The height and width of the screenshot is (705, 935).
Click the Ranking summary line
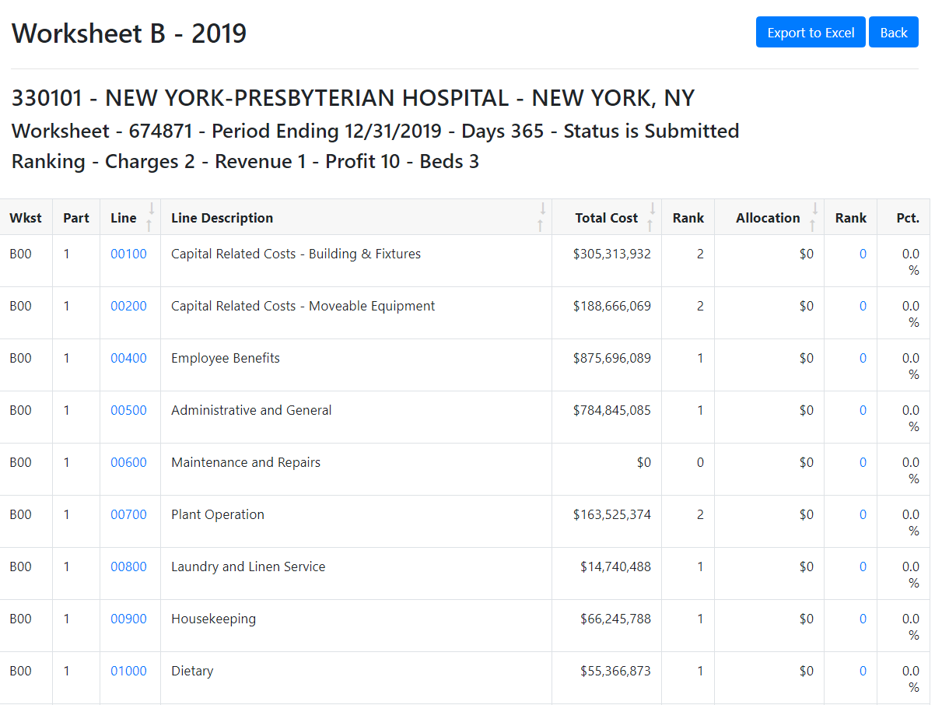click(x=245, y=162)
